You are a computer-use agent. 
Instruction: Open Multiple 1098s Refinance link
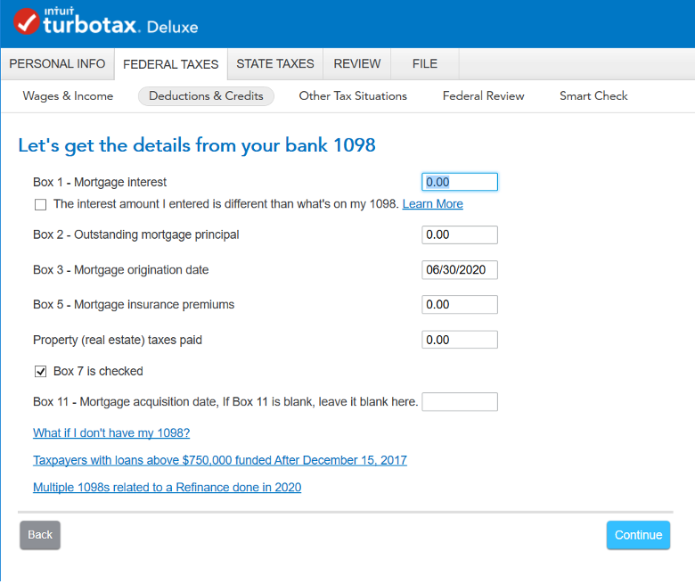click(168, 488)
